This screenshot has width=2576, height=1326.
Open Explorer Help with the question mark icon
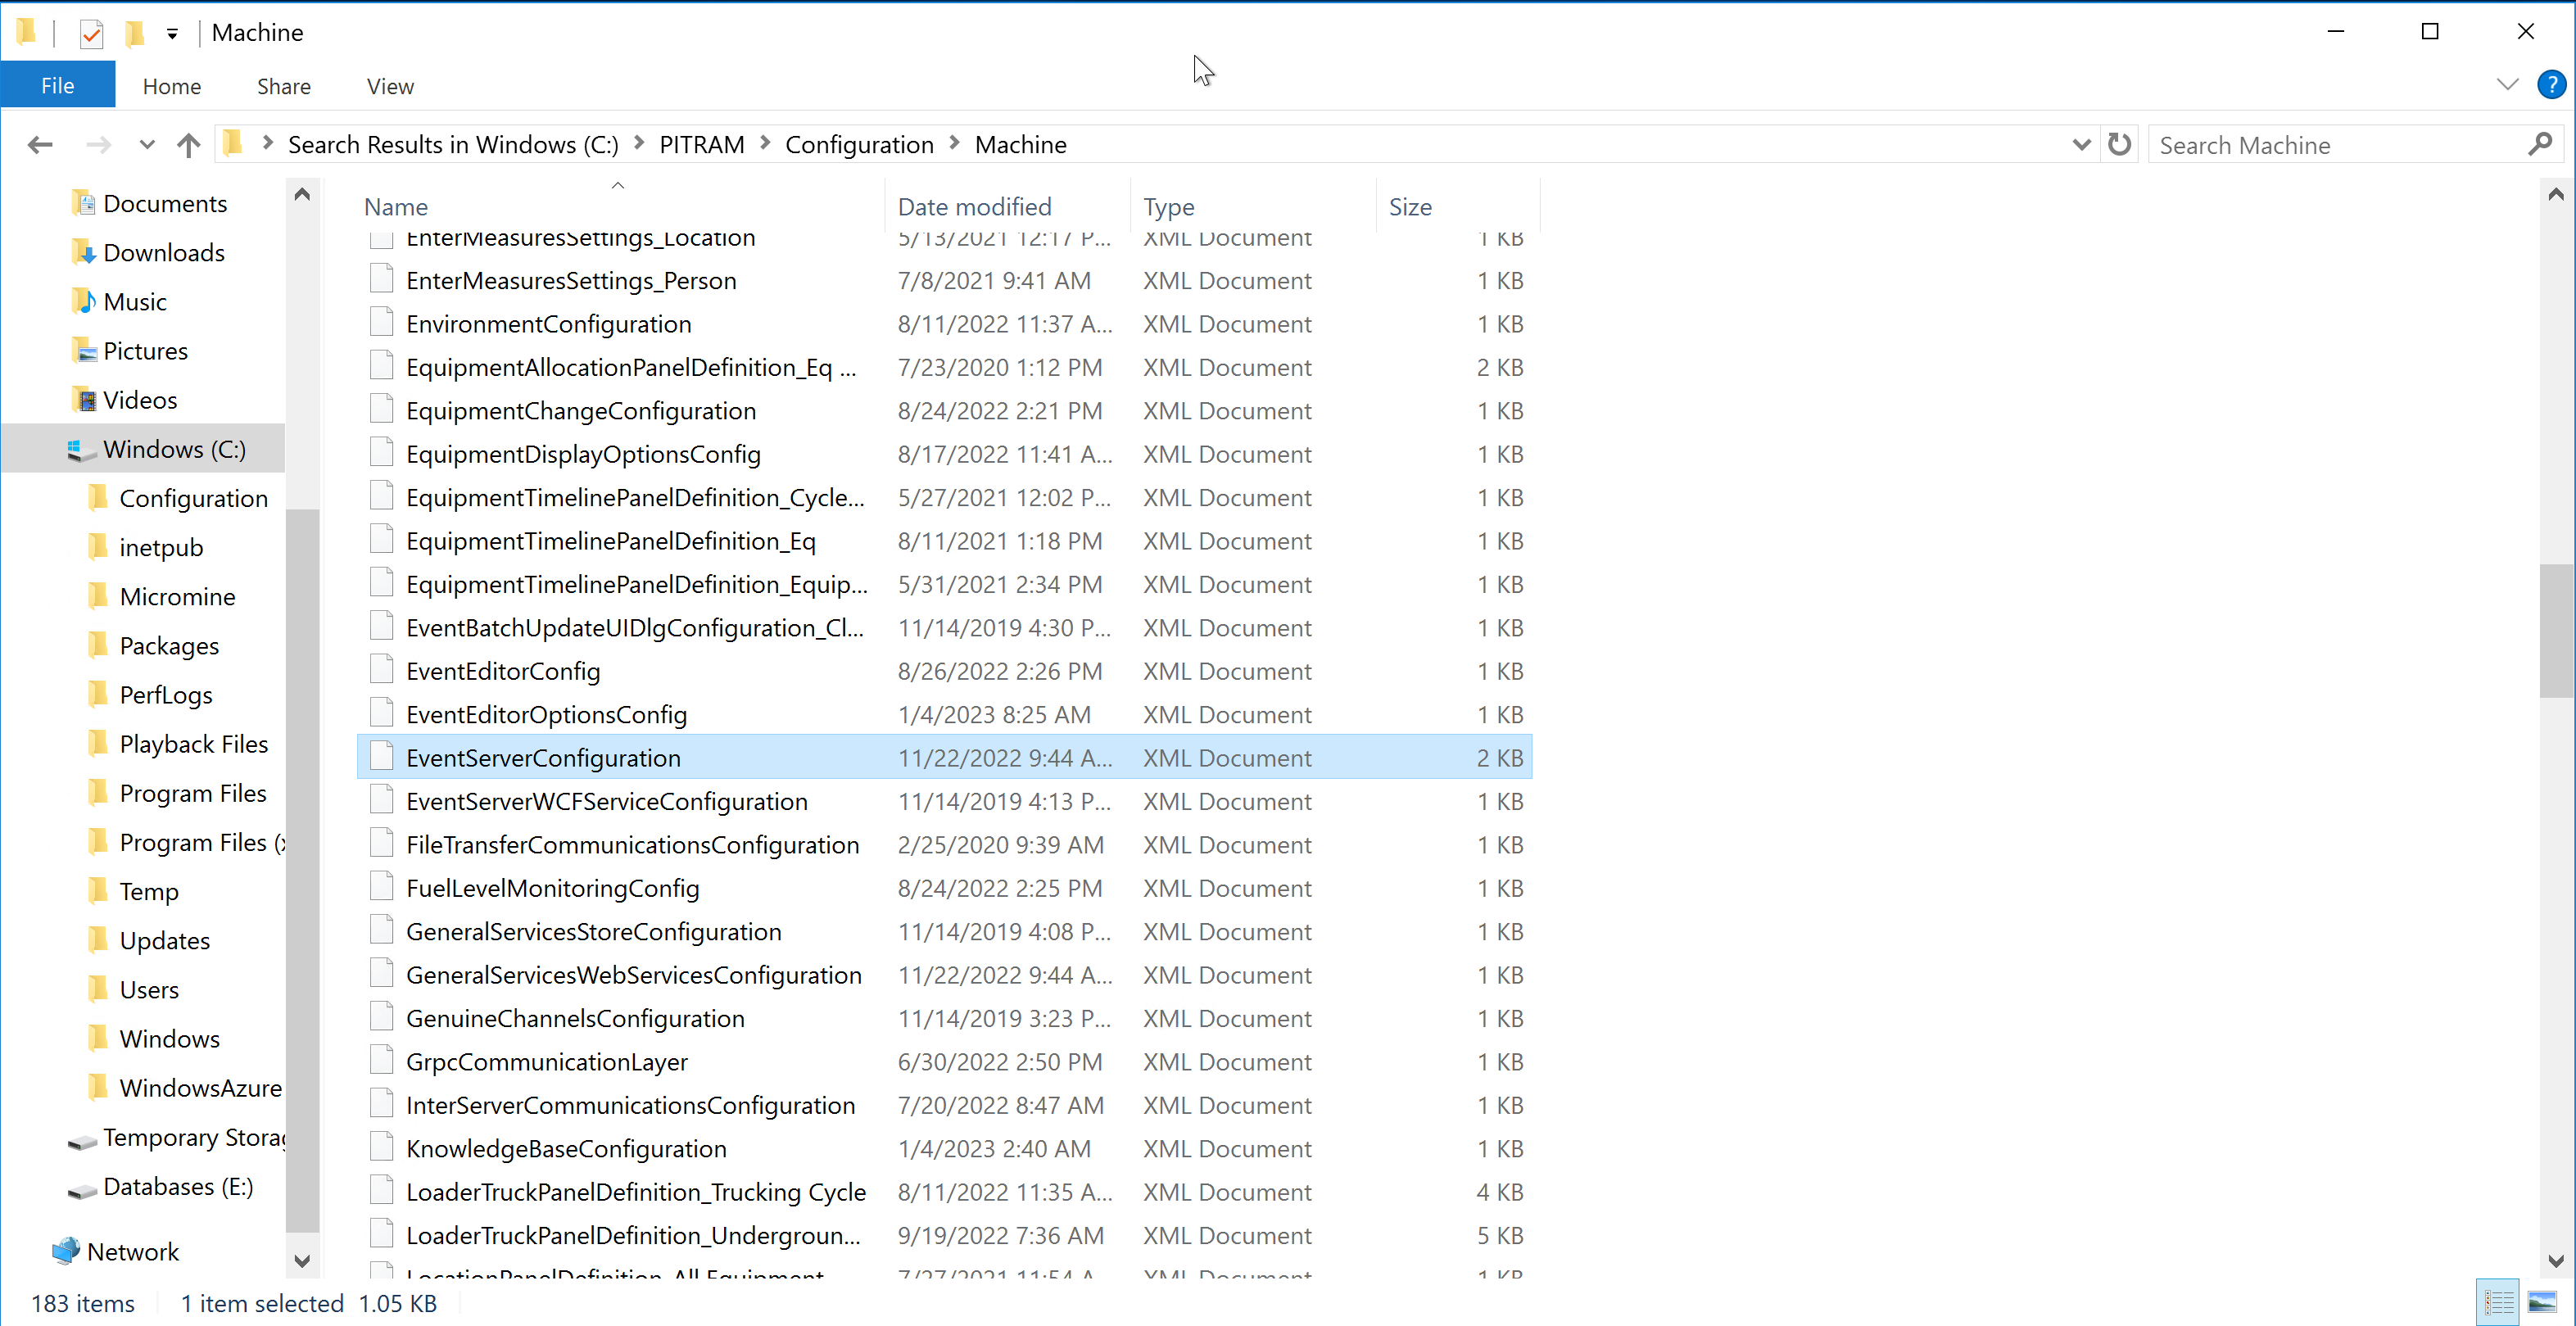(2552, 85)
